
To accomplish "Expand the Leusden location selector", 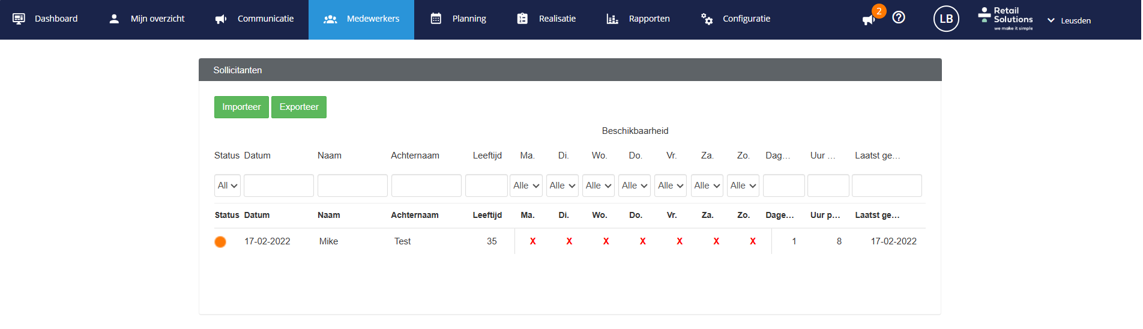I will pyautogui.click(x=1069, y=20).
